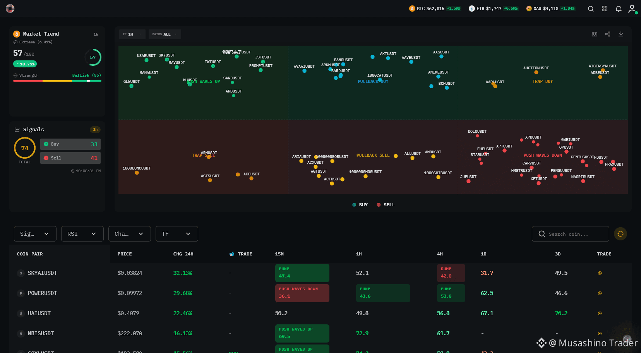Select the Buy signals row
The height and width of the screenshot is (353, 641).
(x=70, y=144)
